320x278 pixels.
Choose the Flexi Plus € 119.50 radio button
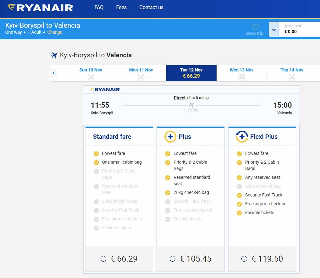244,259
